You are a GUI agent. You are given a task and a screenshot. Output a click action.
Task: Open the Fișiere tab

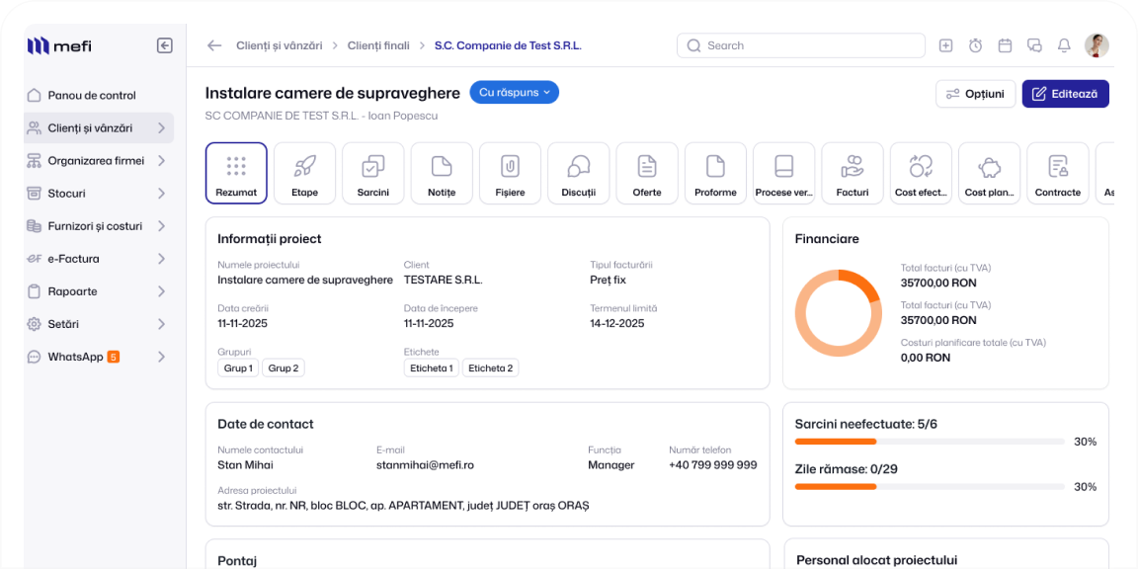[x=510, y=174]
